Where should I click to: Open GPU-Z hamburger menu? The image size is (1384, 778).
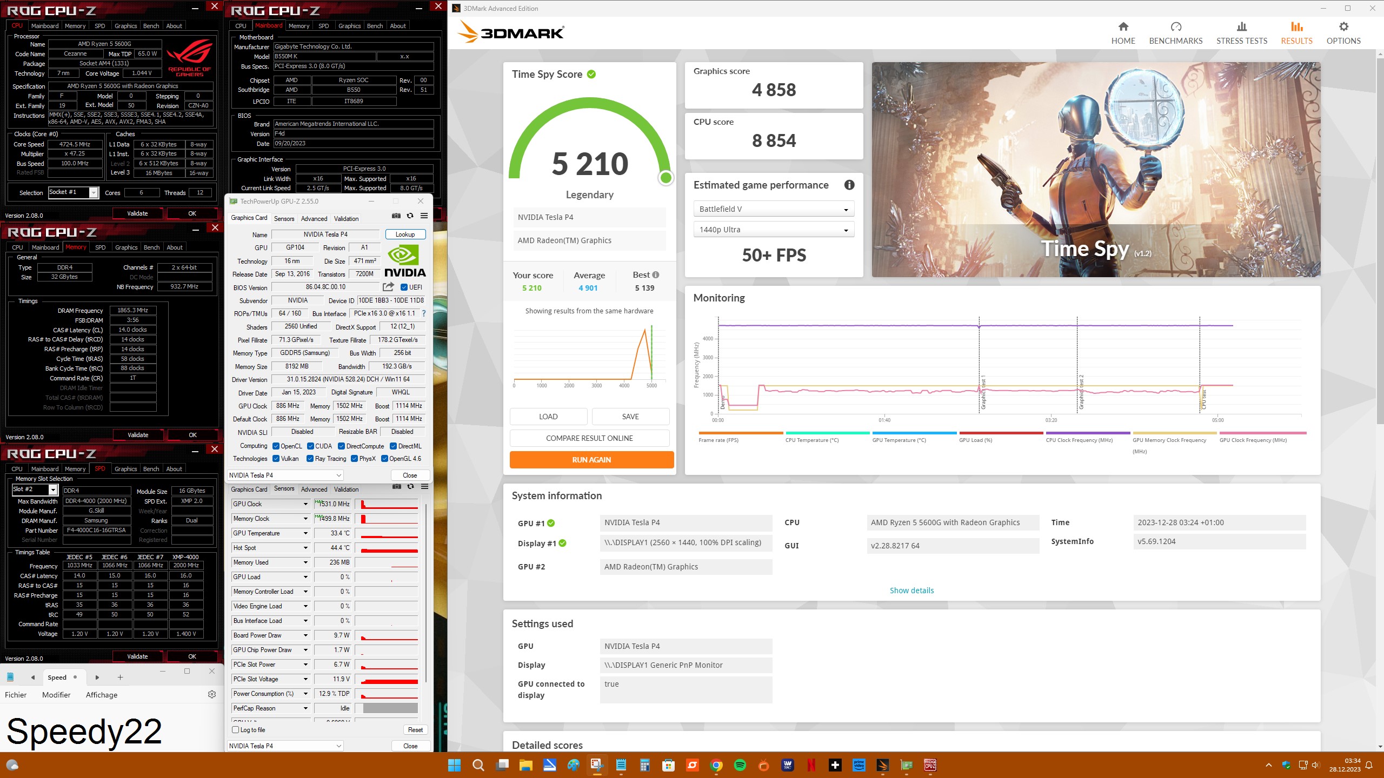pos(424,216)
